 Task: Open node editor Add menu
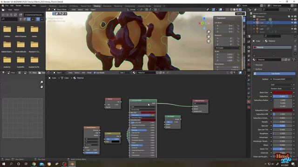[x=83, y=73]
